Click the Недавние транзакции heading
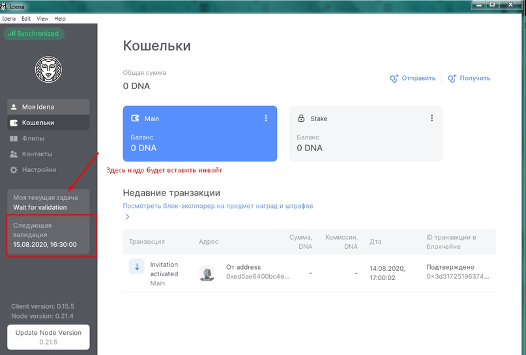This screenshot has width=526, height=355. click(x=171, y=193)
